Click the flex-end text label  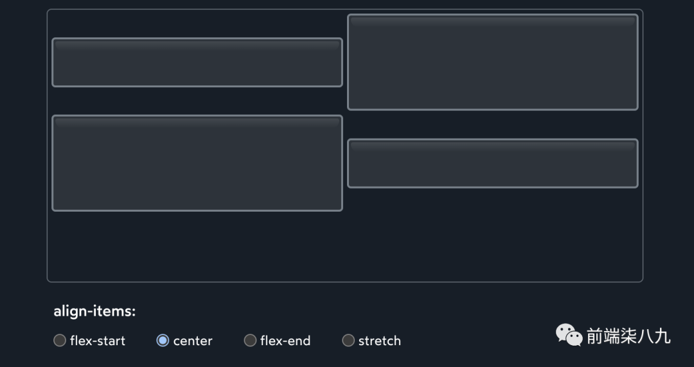285,341
